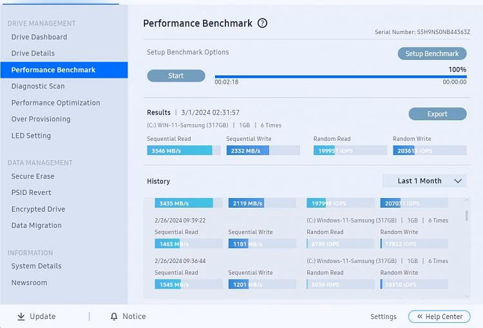Select Secure Erase option
The height and width of the screenshot is (328, 483).
tap(33, 176)
